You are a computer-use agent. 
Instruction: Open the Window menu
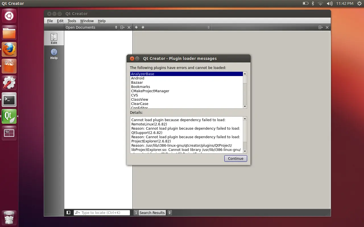click(87, 21)
